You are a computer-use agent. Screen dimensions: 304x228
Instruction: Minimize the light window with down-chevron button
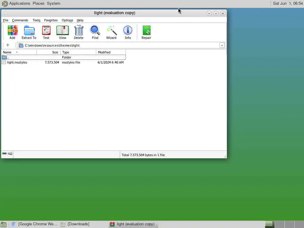point(209,13)
